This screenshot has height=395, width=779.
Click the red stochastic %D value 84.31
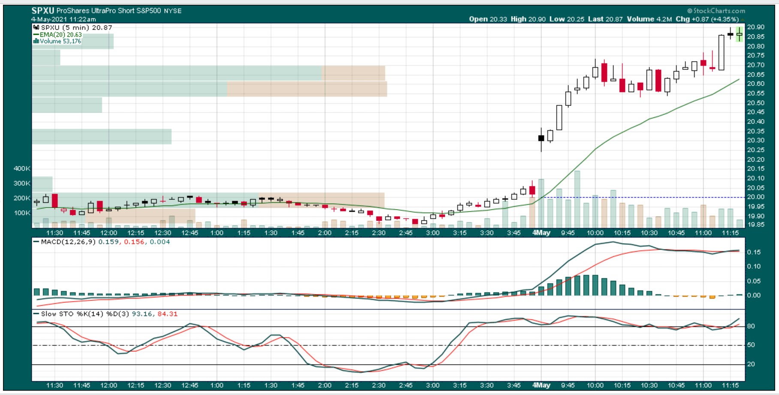168,314
